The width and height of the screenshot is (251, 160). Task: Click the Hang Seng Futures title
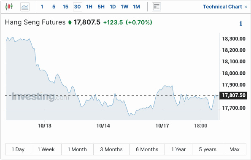pyautogui.click(x=35, y=22)
